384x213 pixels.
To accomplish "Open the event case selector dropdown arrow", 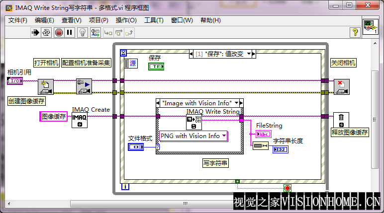I will coord(249,54).
